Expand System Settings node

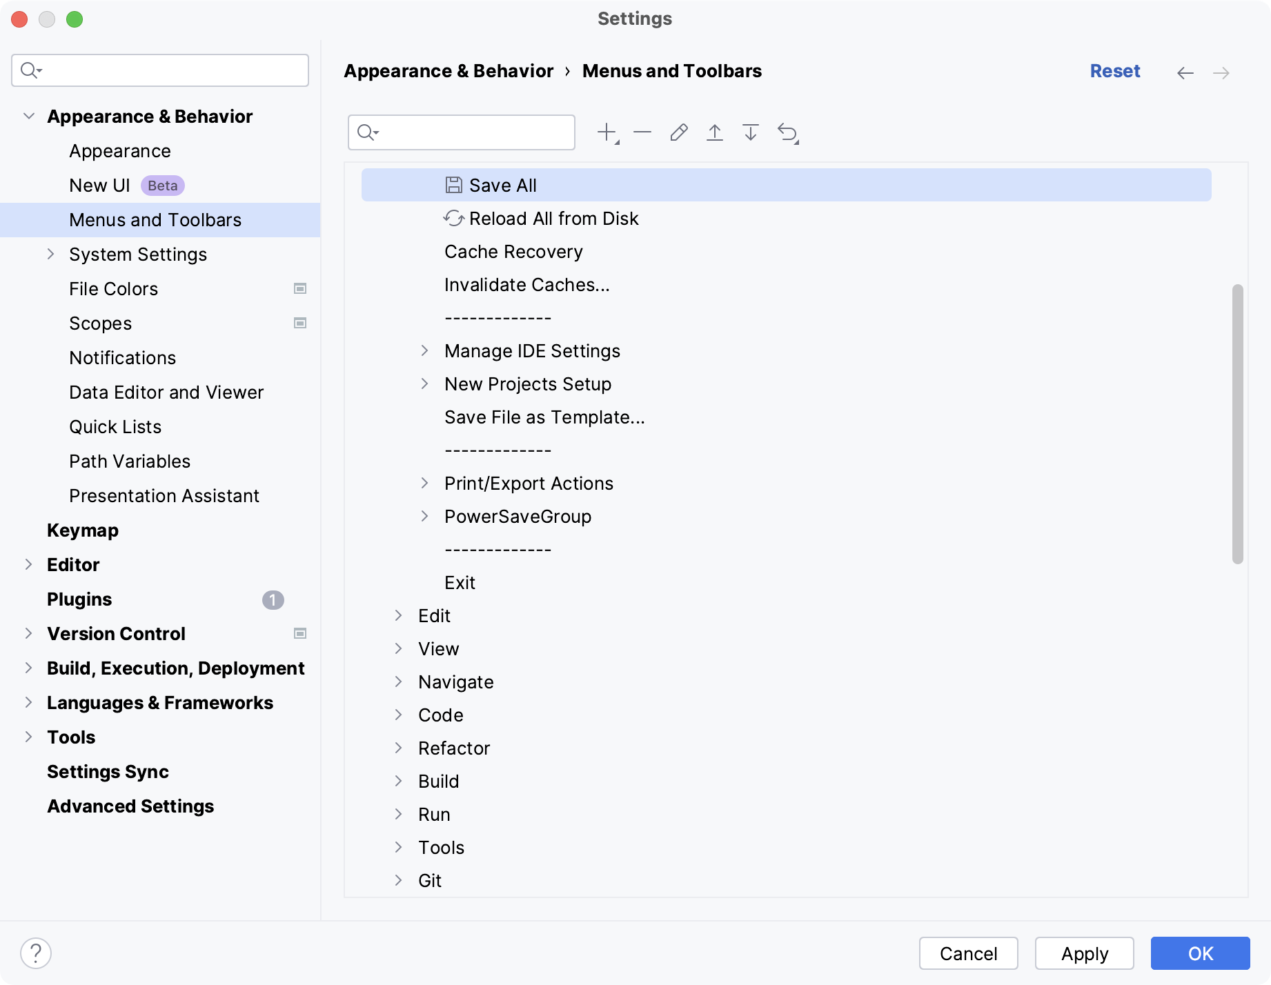(50, 254)
